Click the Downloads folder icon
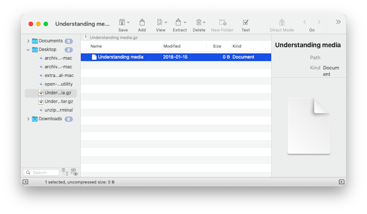 [35, 119]
